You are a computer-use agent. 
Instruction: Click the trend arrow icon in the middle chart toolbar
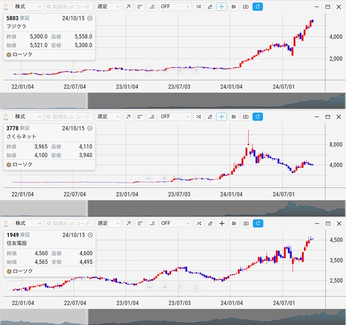(128, 117)
